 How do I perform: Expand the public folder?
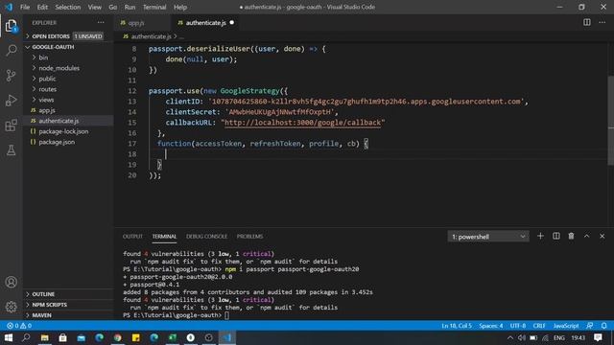[68, 79]
